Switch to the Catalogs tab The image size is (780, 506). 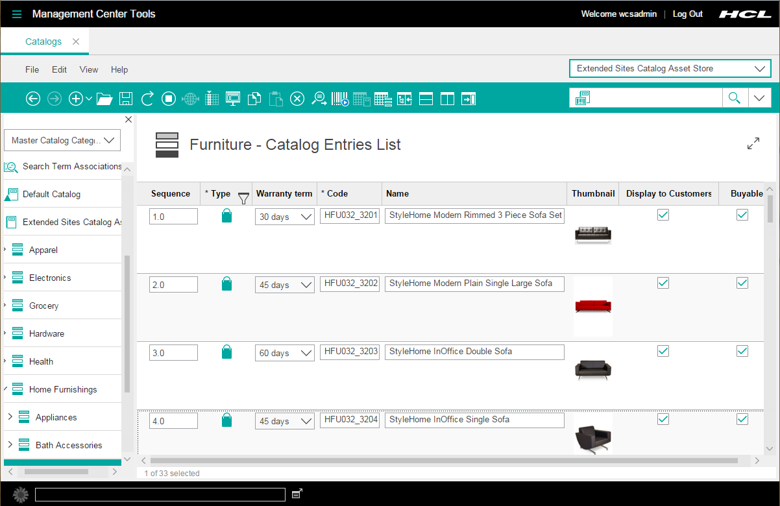pos(45,40)
